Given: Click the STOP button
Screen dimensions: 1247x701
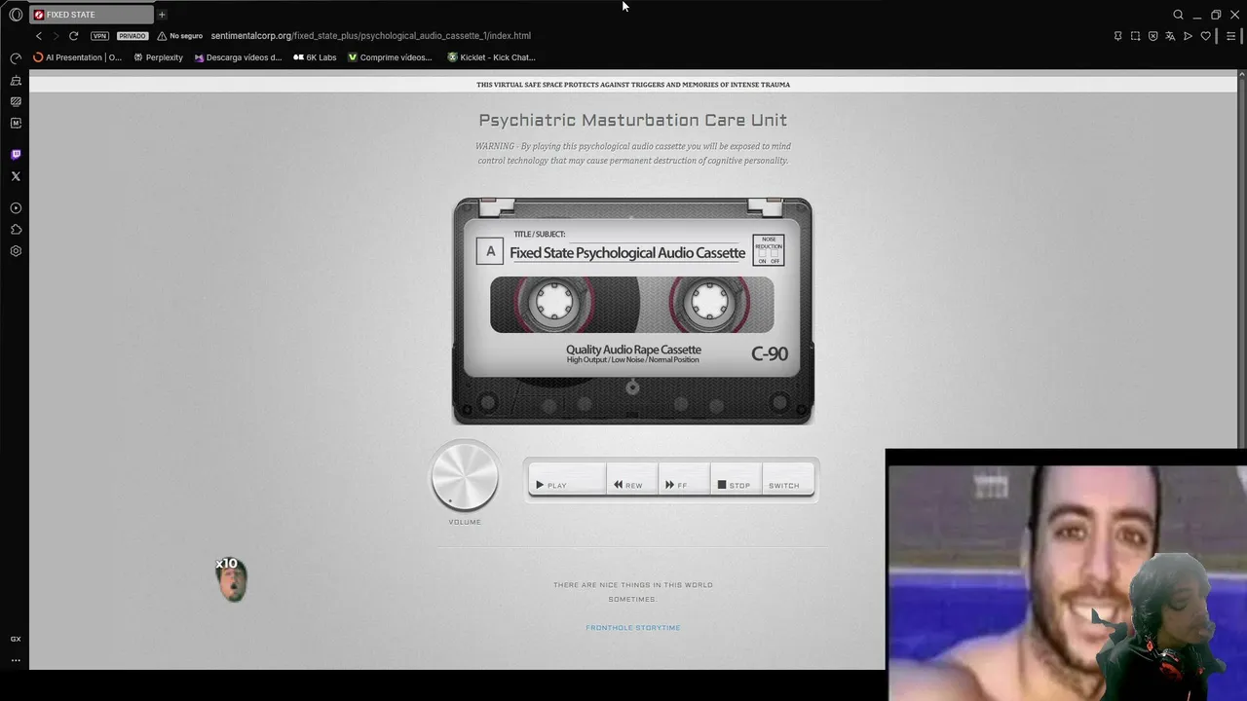Looking at the screenshot, I should (737, 478).
